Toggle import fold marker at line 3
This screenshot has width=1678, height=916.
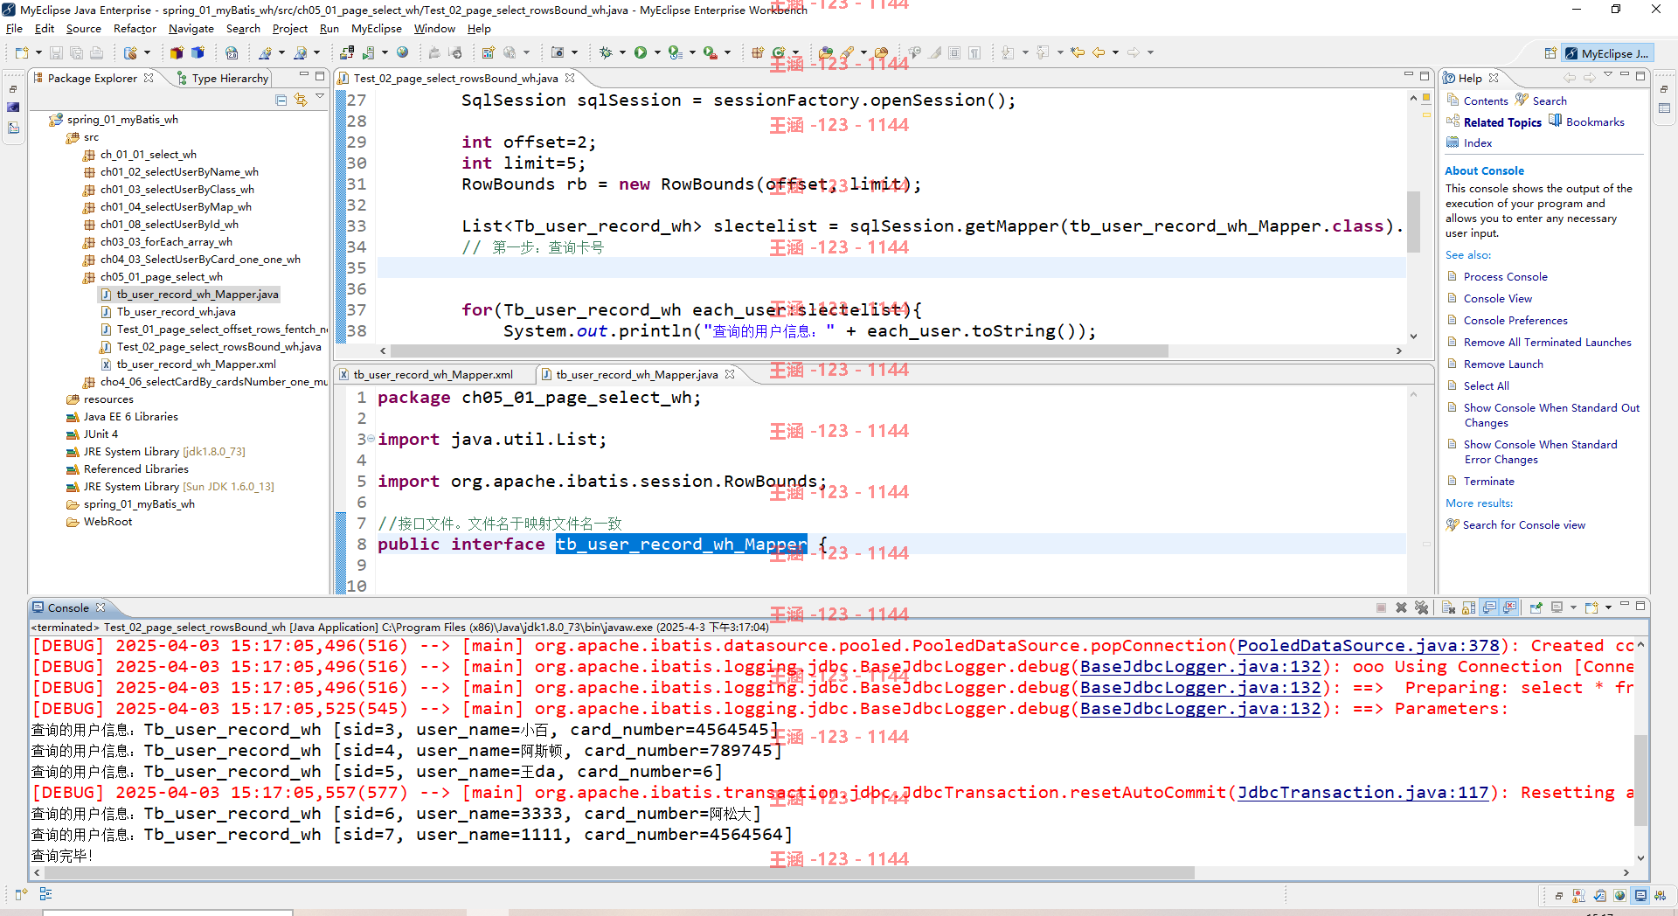[x=371, y=439]
